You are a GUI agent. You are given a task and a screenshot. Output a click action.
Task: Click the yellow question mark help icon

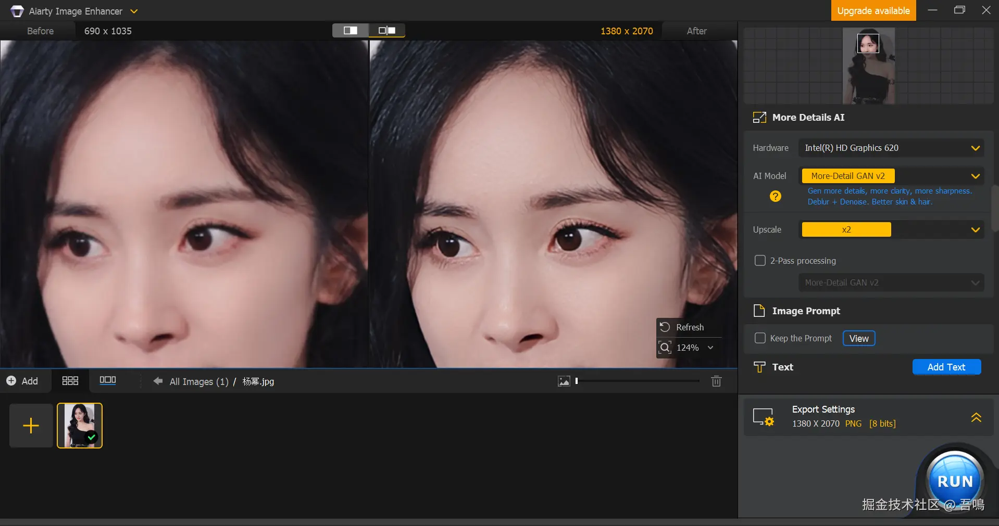click(776, 196)
